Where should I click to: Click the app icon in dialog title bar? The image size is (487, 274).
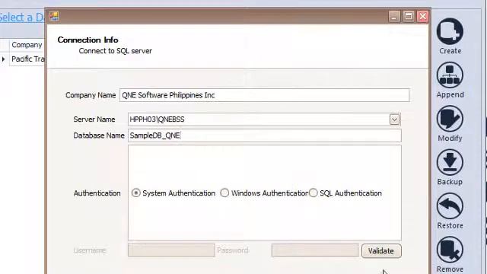tap(54, 16)
